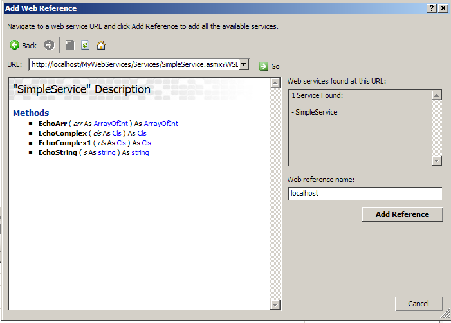Click the Go text label
Viewport: 451px width, 323px height.
[275, 66]
